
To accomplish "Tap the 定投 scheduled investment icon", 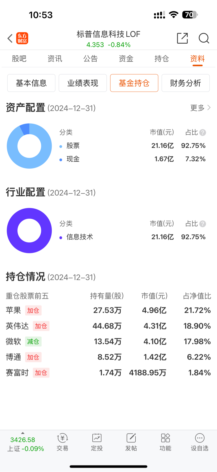I will (97, 438).
